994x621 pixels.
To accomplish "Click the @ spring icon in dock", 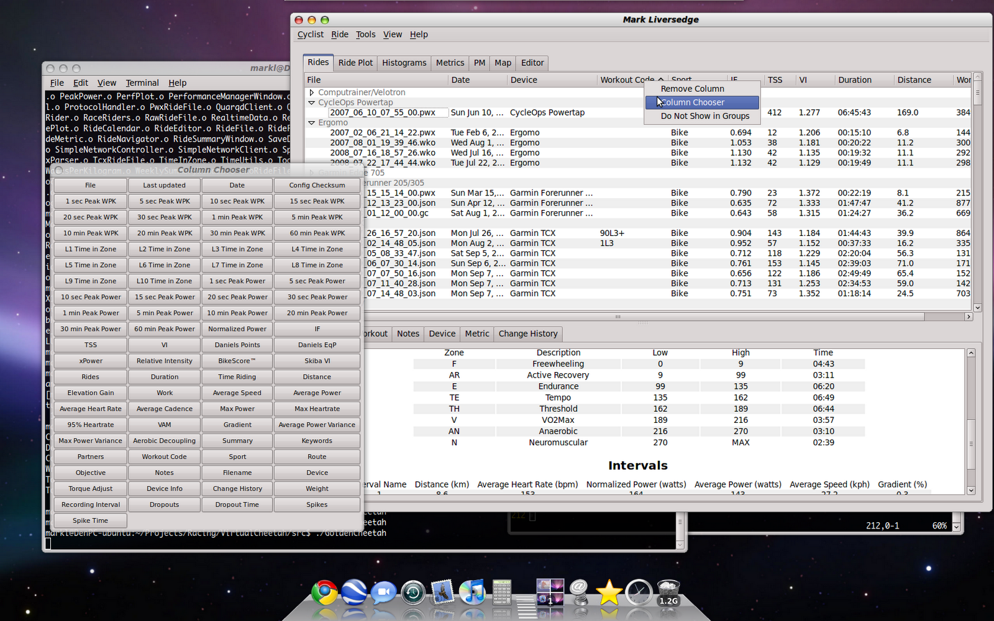I will coord(579,592).
